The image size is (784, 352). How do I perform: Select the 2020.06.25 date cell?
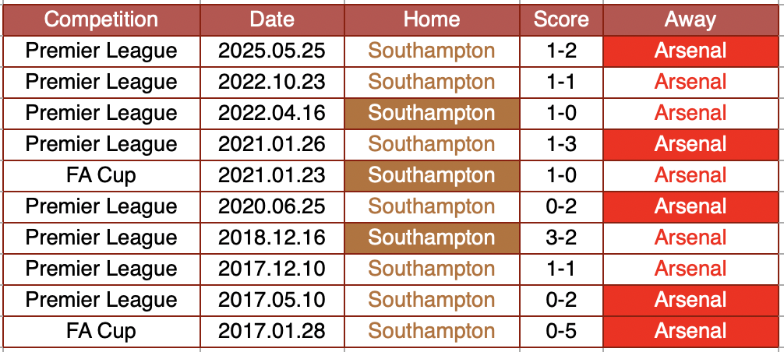tap(272, 206)
